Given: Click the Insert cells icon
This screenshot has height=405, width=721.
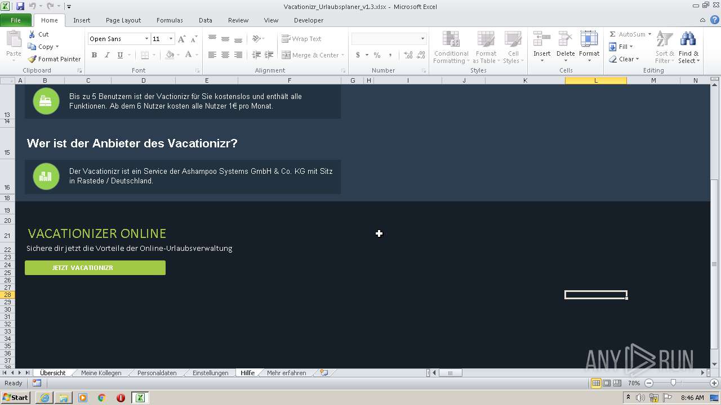Looking at the screenshot, I should (x=542, y=39).
